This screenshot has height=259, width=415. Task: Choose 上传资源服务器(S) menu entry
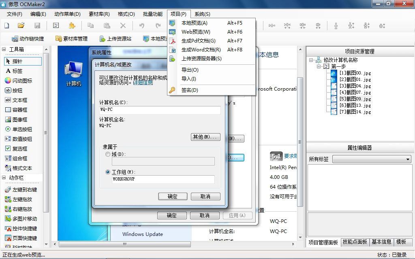[212, 59]
